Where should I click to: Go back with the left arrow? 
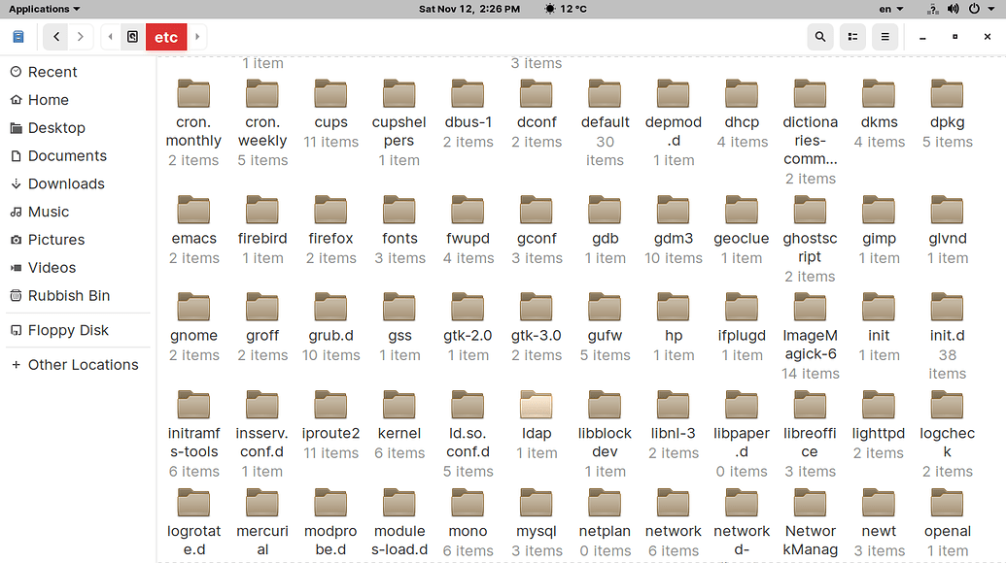(x=56, y=37)
